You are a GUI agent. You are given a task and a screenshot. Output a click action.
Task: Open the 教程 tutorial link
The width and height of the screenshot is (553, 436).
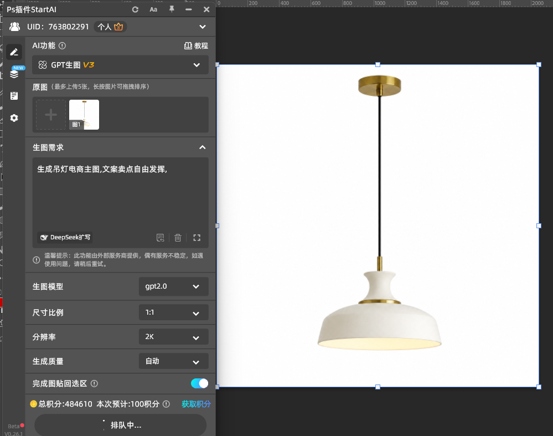point(196,45)
